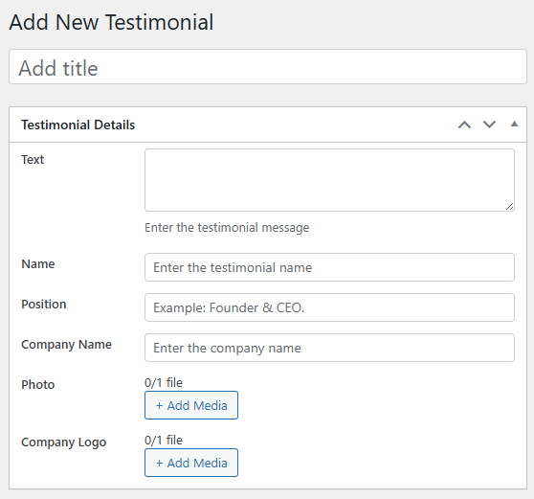Click the Add New Testimonial heading
Screen dimensions: 534x499
[x=111, y=22]
